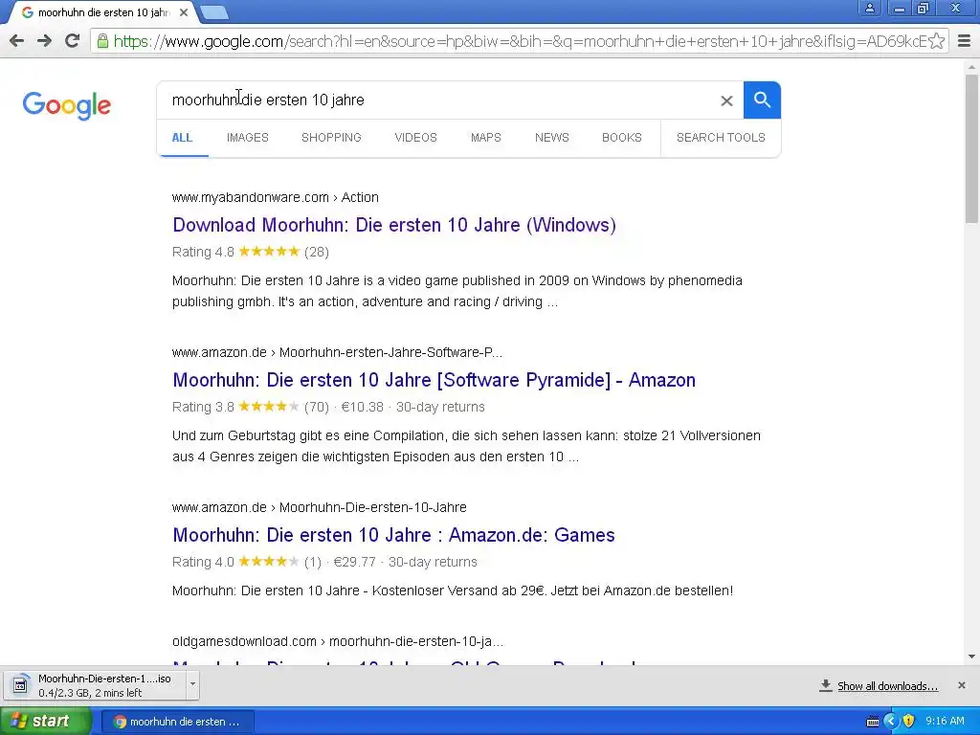
Task: Expand hidden tray icons arrow
Action: 891,722
